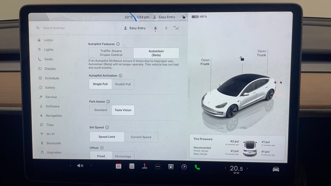
Task: Unmute volume using the speaker icon
Action: coord(80,166)
